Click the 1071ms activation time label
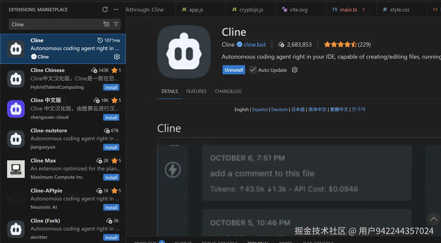 pos(109,40)
